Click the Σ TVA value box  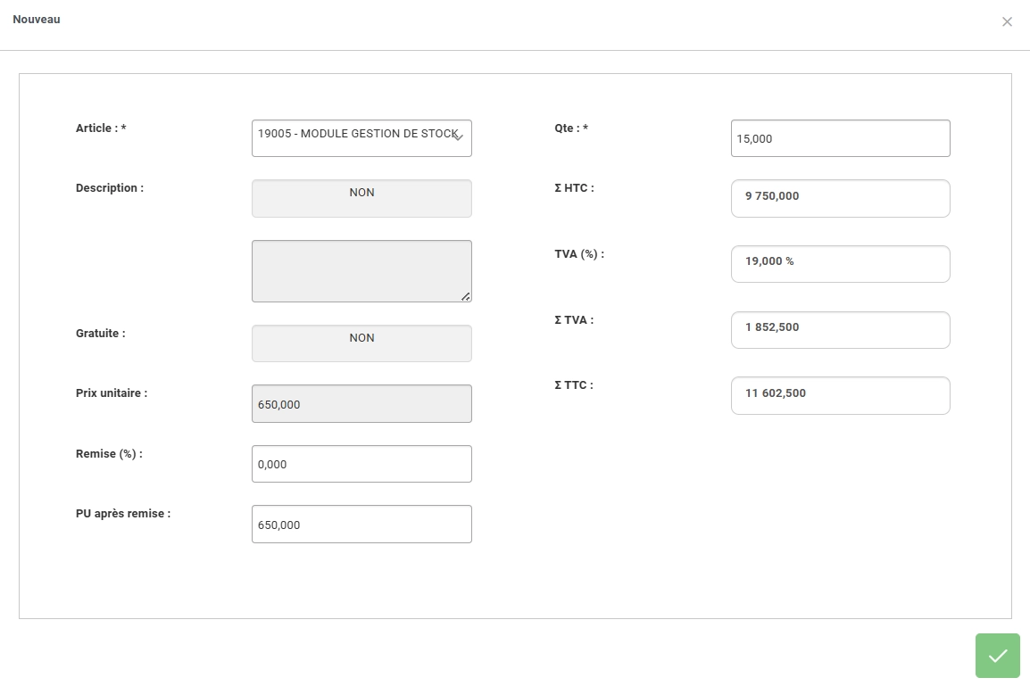tap(840, 330)
